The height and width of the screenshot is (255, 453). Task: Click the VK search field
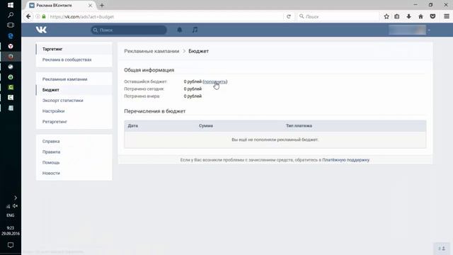(129, 30)
